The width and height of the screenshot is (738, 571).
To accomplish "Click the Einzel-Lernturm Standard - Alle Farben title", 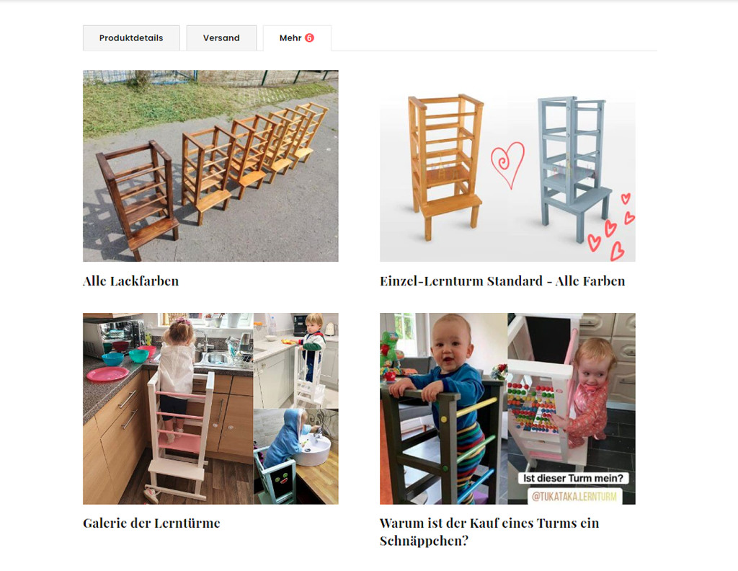I will 502,281.
